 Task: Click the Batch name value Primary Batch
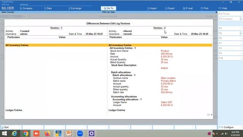tap(168, 81)
